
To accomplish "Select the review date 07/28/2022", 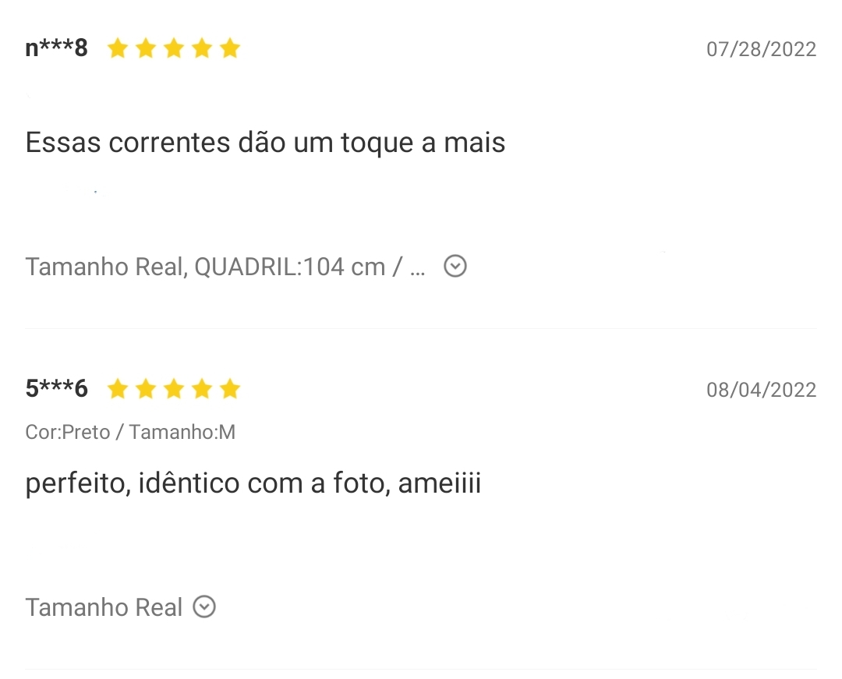I will [x=761, y=49].
